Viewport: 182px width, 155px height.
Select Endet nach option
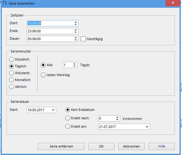click(x=68, y=118)
